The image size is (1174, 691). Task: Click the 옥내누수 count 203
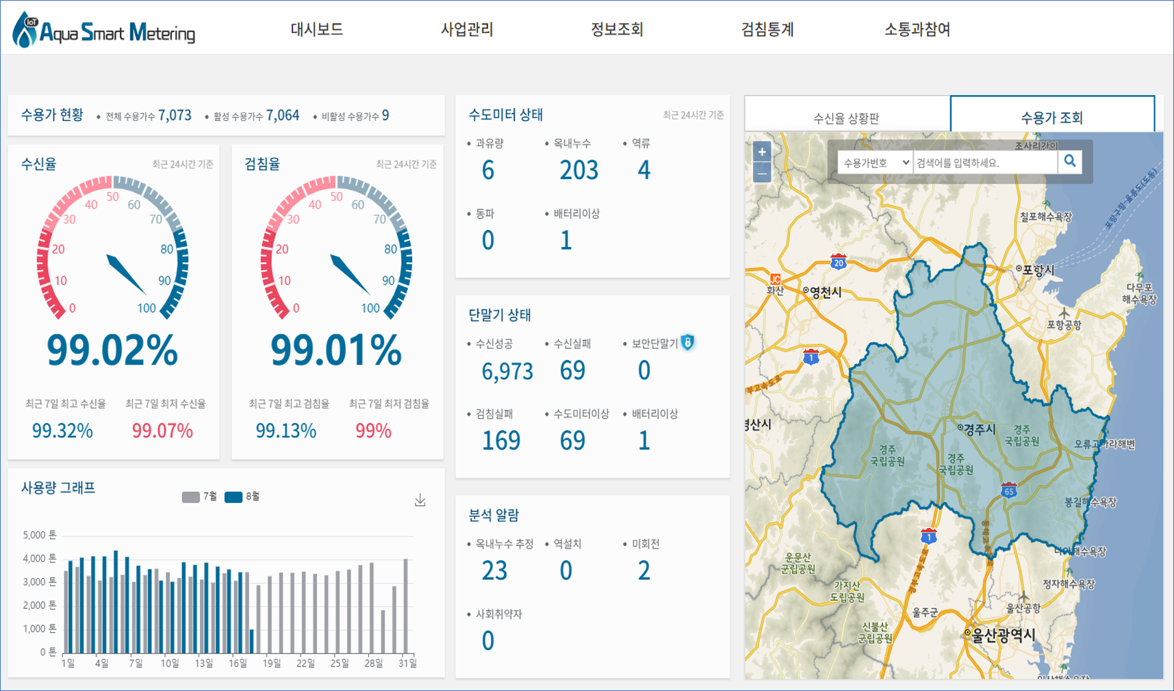578,170
